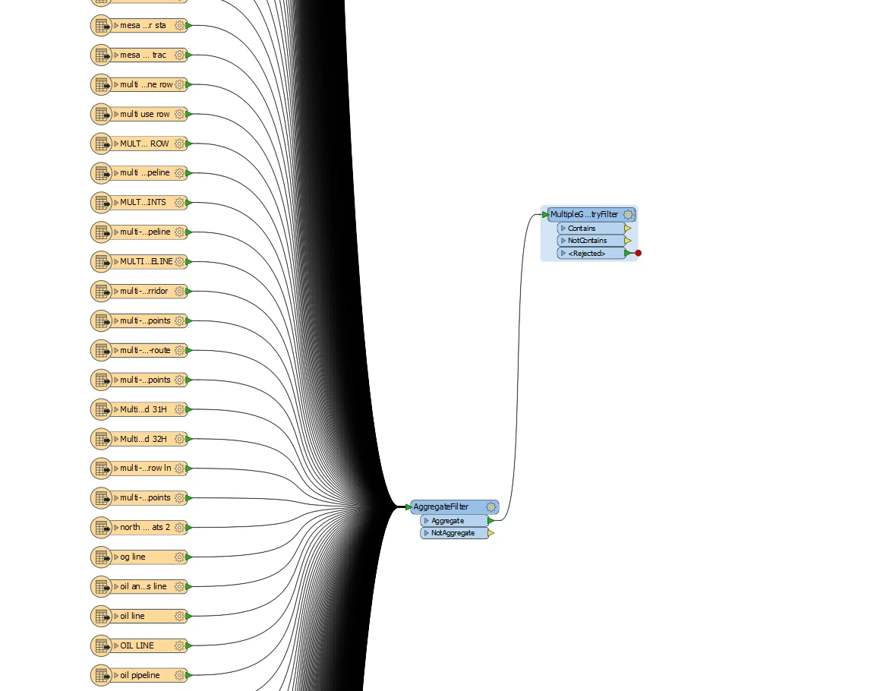
Task: Click gear icon on 'MULTI...ELINE' feature type
Action: [x=179, y=262]
